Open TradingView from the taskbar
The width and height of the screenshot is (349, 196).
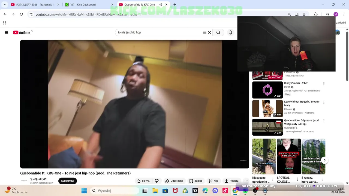click(195, 191)
